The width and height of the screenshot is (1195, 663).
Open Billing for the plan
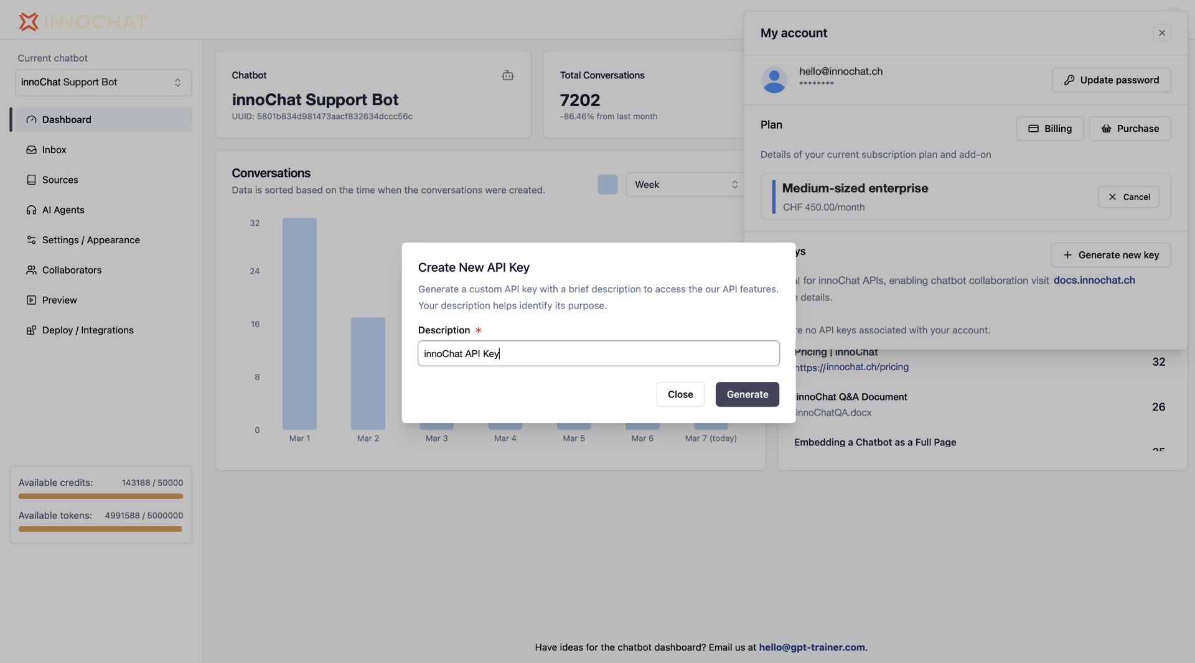pyautogui.click(x=1050, y=129)
